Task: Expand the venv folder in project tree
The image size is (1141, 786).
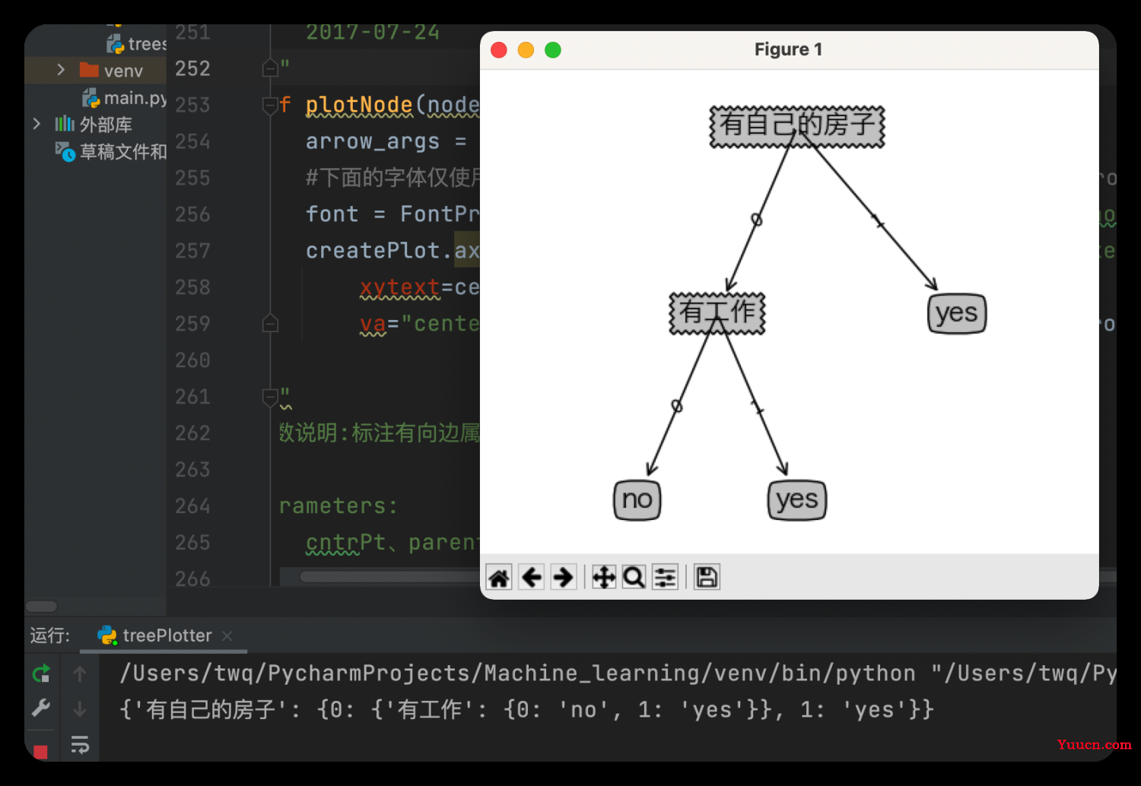Action: click(61, 70)
